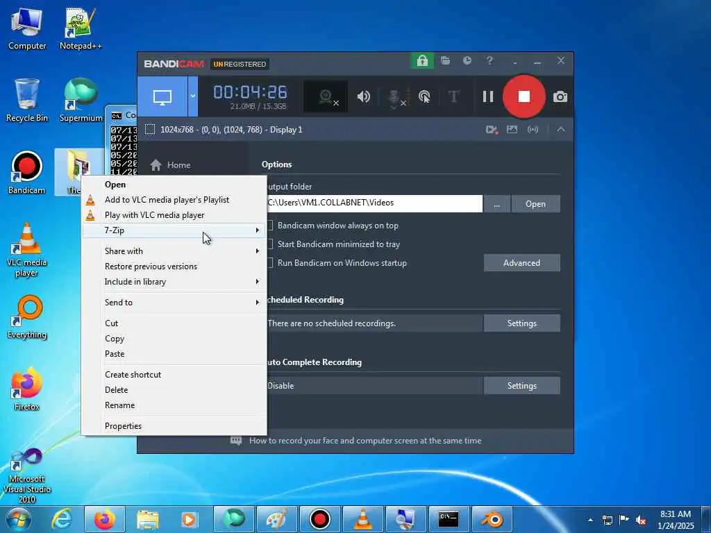This screenshot has width=711, height=533.
Task: Select Create shortcut menu entry
Action: pos(174,375)
